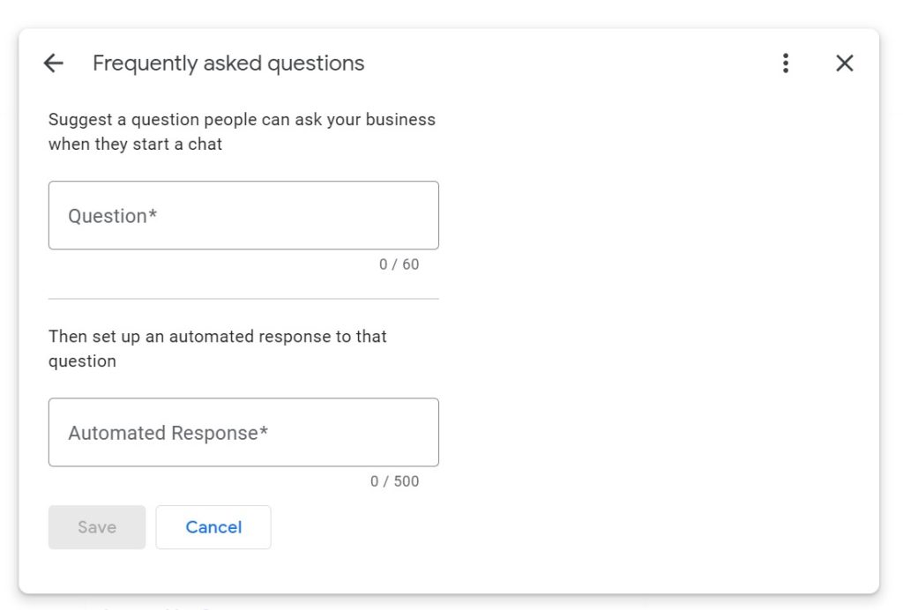Click the Cancel button
Screen dimensions: 903x610
click(213, 527)
